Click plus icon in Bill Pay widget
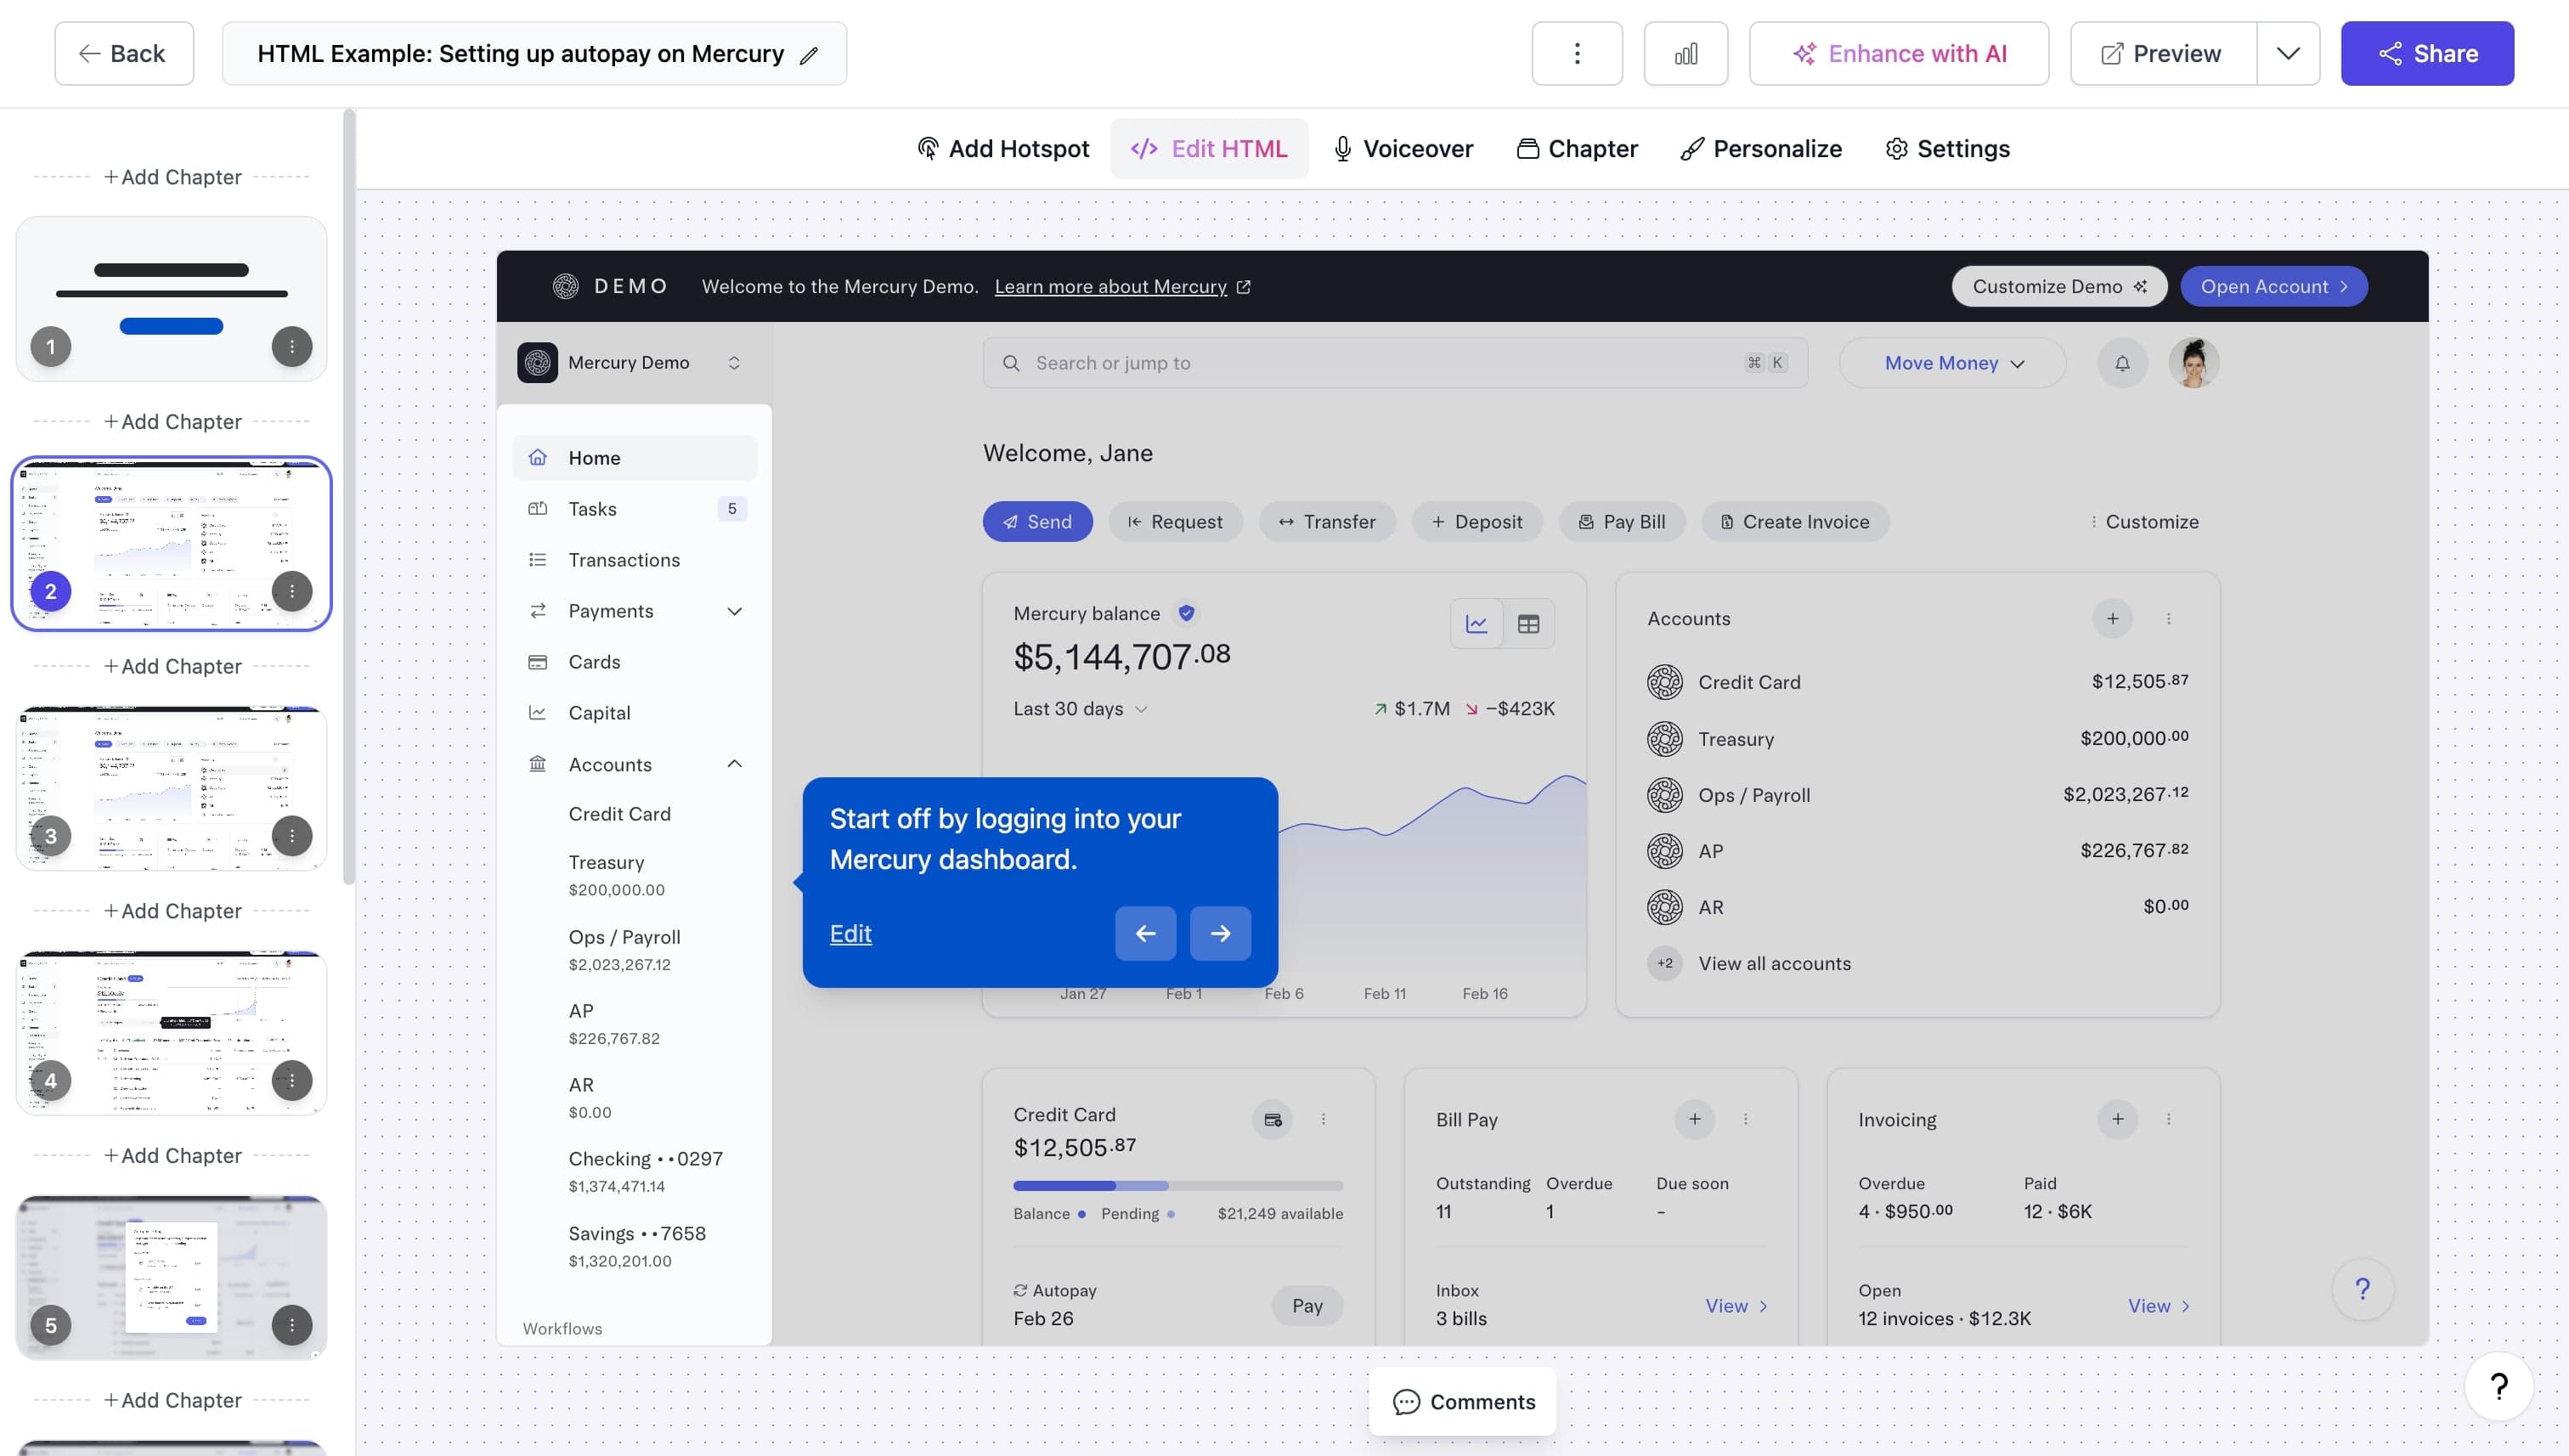Screen dimensions: 2569x1456 click(x=1695, y=1119)
